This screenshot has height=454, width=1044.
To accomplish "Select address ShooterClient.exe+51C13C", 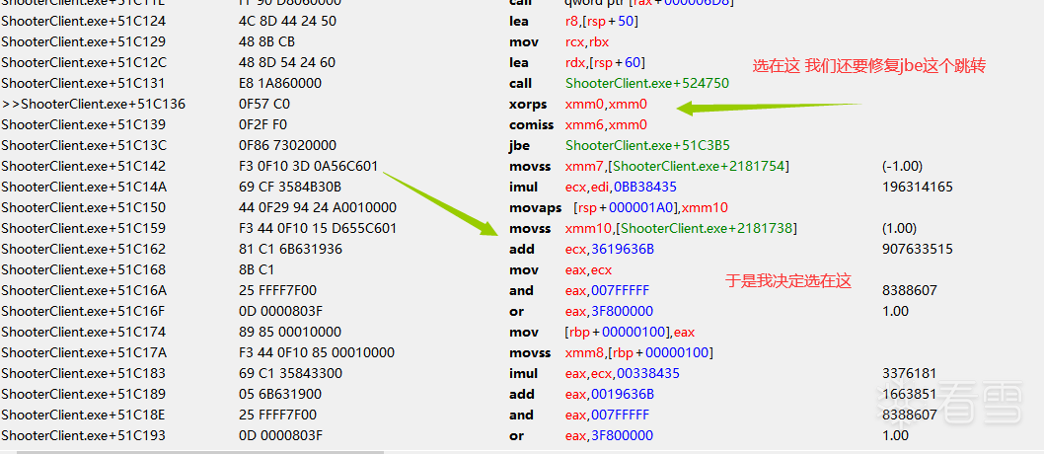I will [x=83, y=145].
